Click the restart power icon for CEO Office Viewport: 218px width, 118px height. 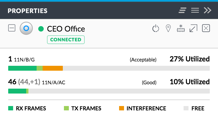tap(156, 28)
